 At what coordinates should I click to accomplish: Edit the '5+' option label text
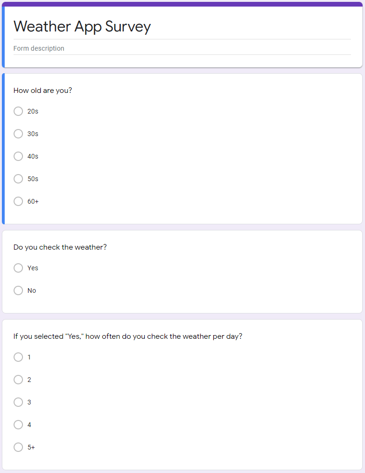click(31, 447)
